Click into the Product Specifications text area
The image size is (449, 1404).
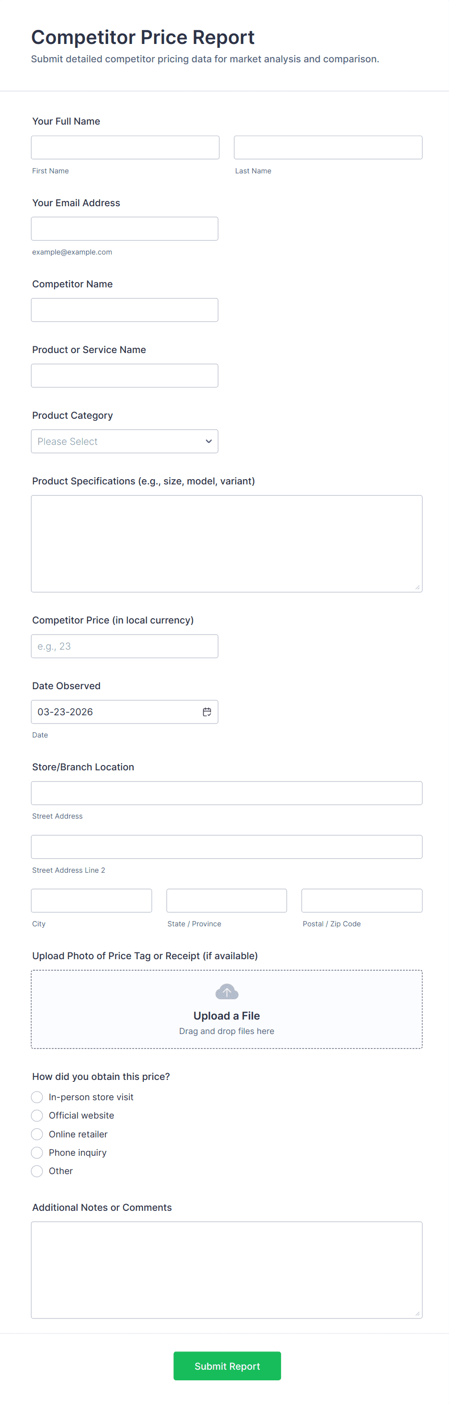point(227,543)
